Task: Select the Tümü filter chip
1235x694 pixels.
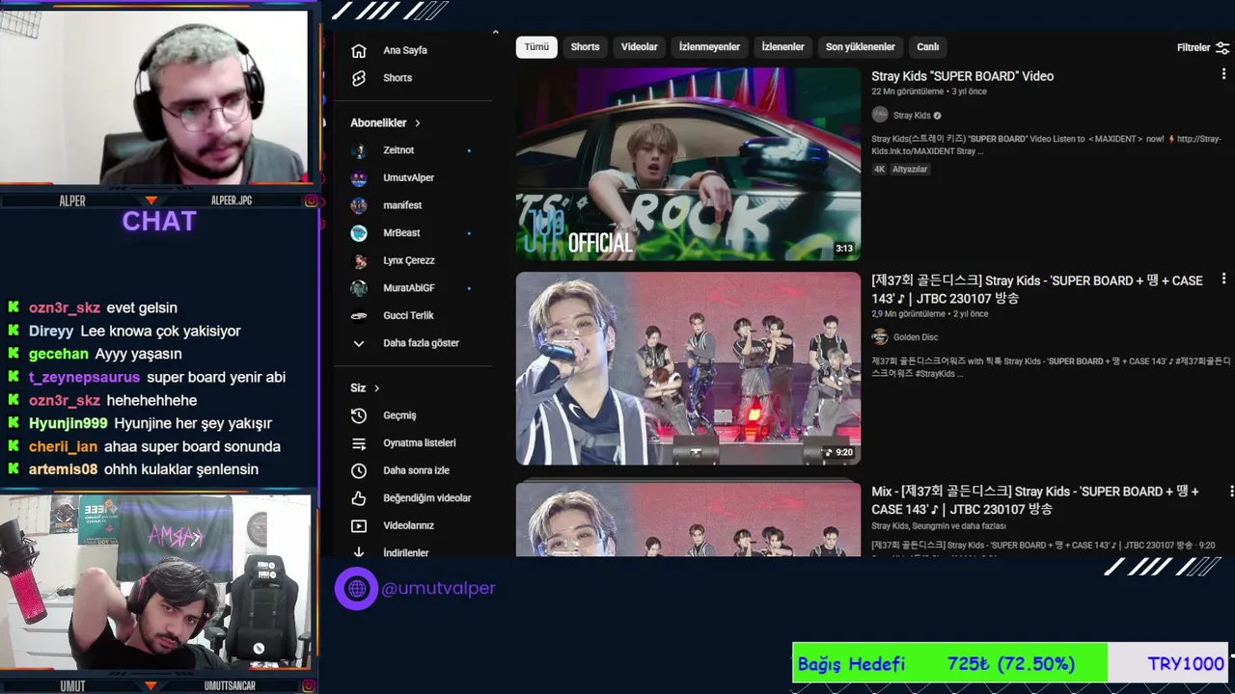Action: [536, 47]
